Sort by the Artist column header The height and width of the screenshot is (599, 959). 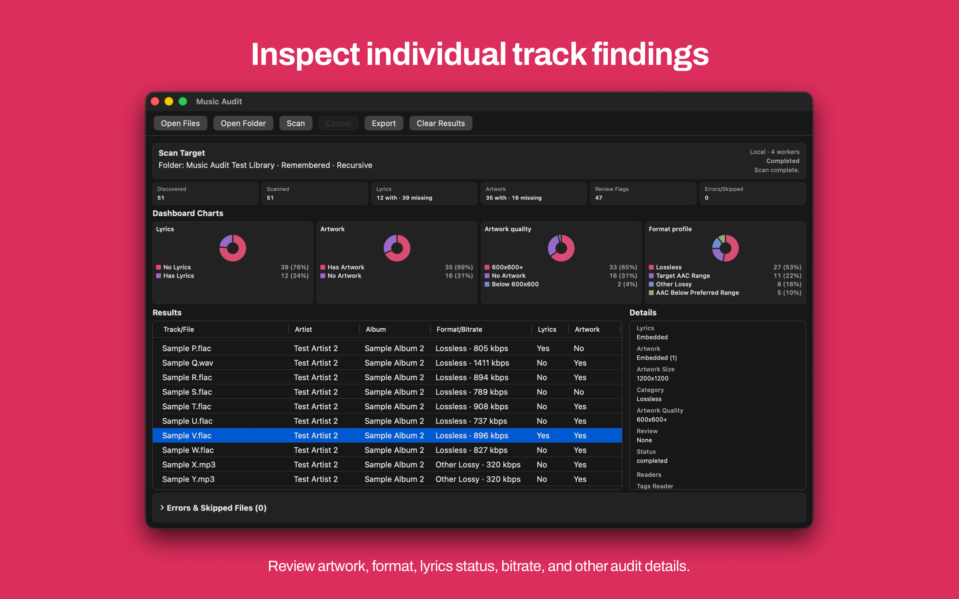324,329
